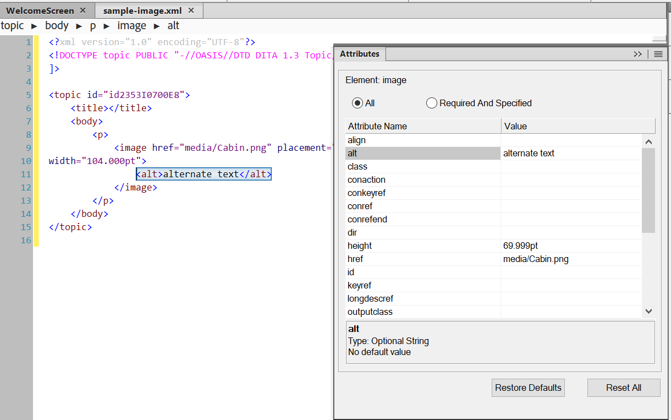Viewport: 671px width, 420px height.
Task: Select the image element in the breadcrumb
Action: [x=131, y=26]
